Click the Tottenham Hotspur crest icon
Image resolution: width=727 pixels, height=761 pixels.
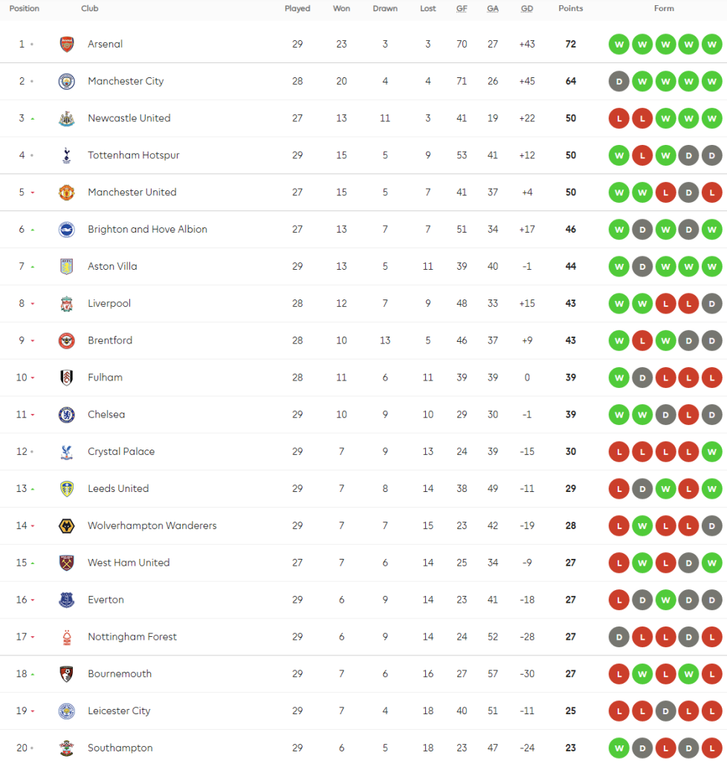(x=67, y=155)
